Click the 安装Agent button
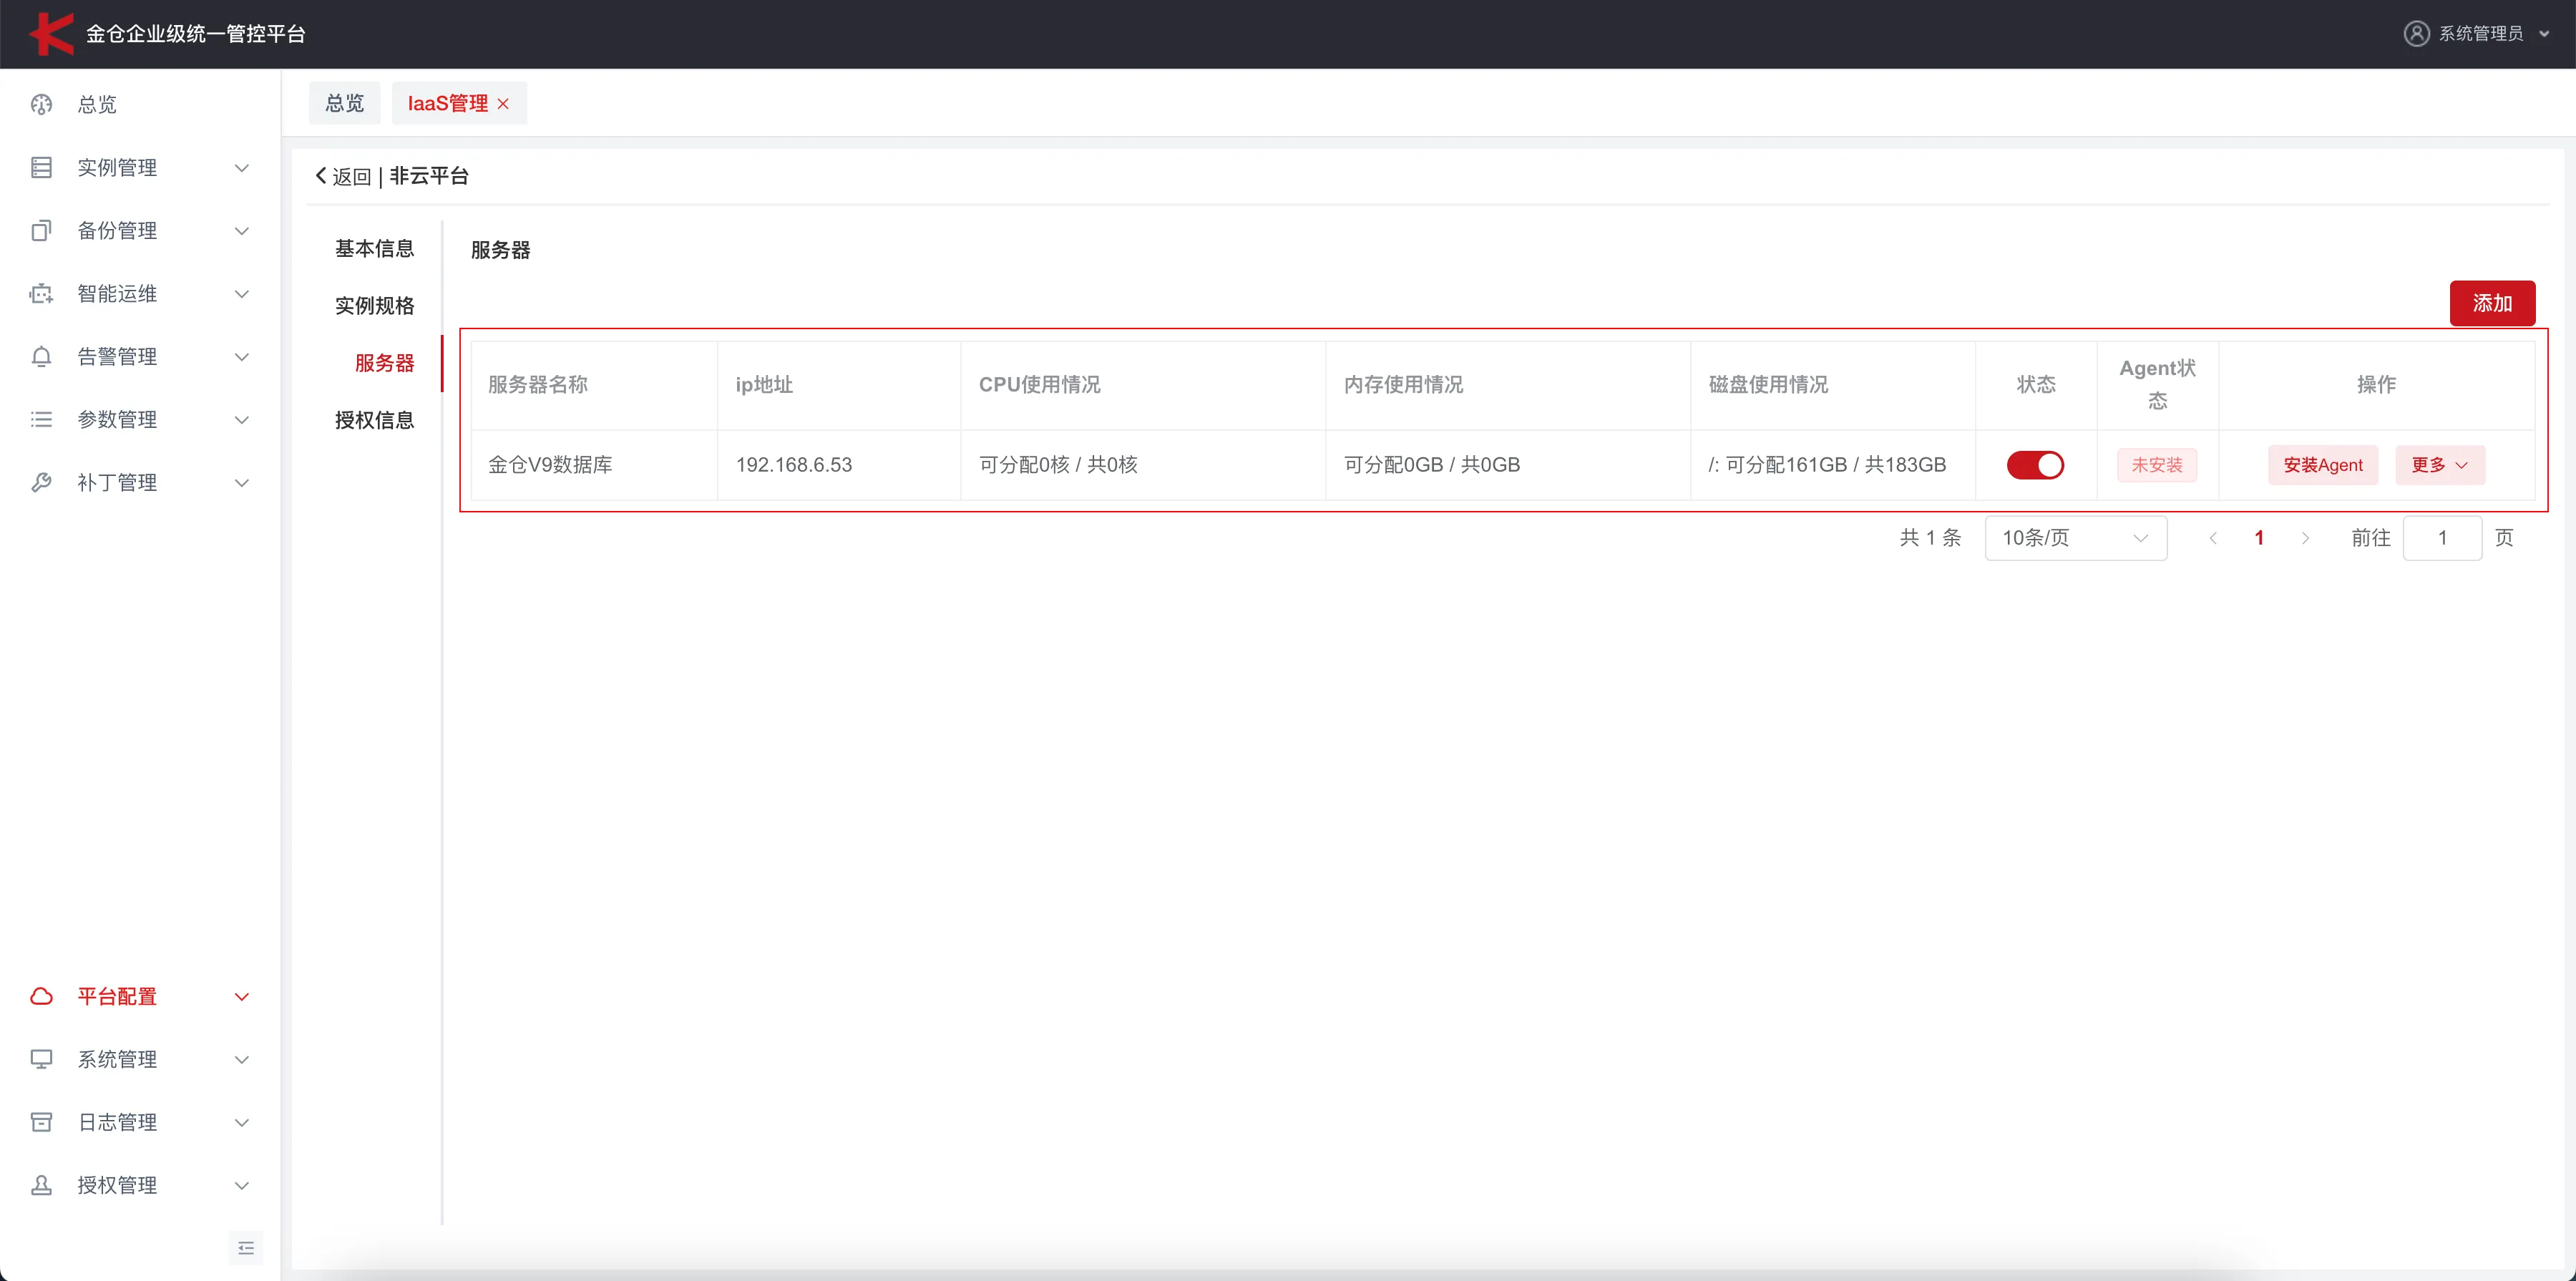Screen dimensions: 2576x1281 [x=2322, y=465]
